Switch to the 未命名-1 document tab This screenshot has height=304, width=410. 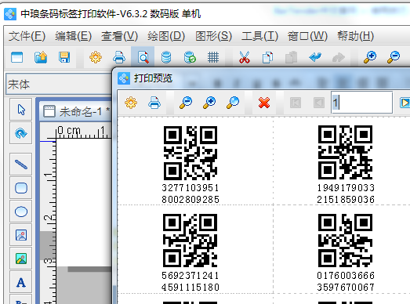(76, 111)
